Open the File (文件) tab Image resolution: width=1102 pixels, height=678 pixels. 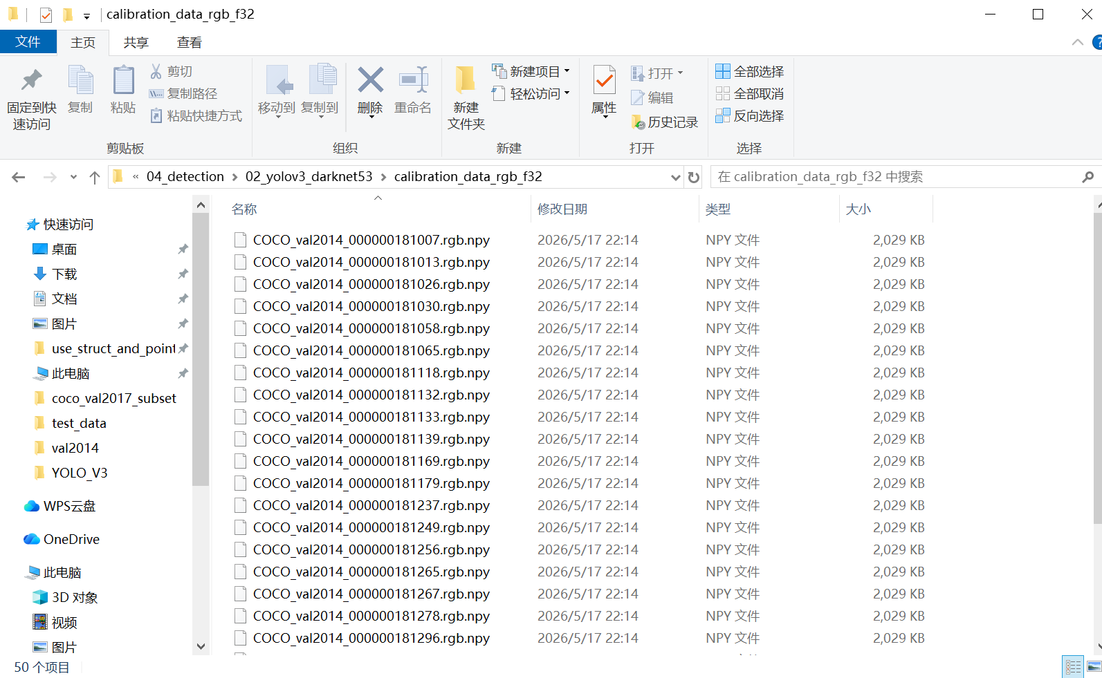[x=28, y=42]
